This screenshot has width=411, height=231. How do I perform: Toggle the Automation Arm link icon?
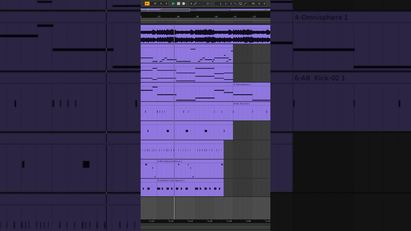195,4
